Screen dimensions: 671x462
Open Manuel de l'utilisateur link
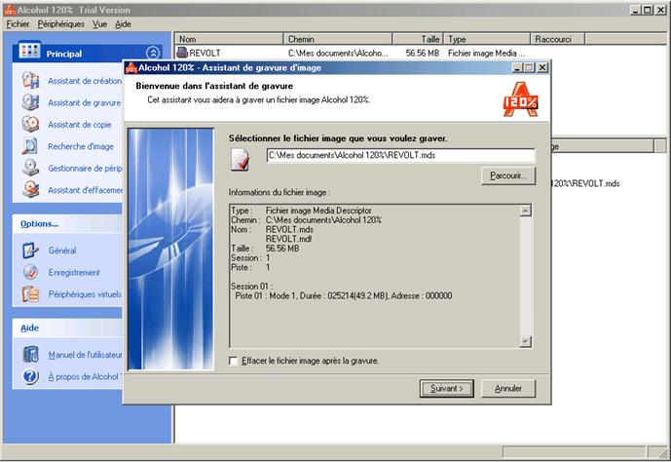(85, 355)
